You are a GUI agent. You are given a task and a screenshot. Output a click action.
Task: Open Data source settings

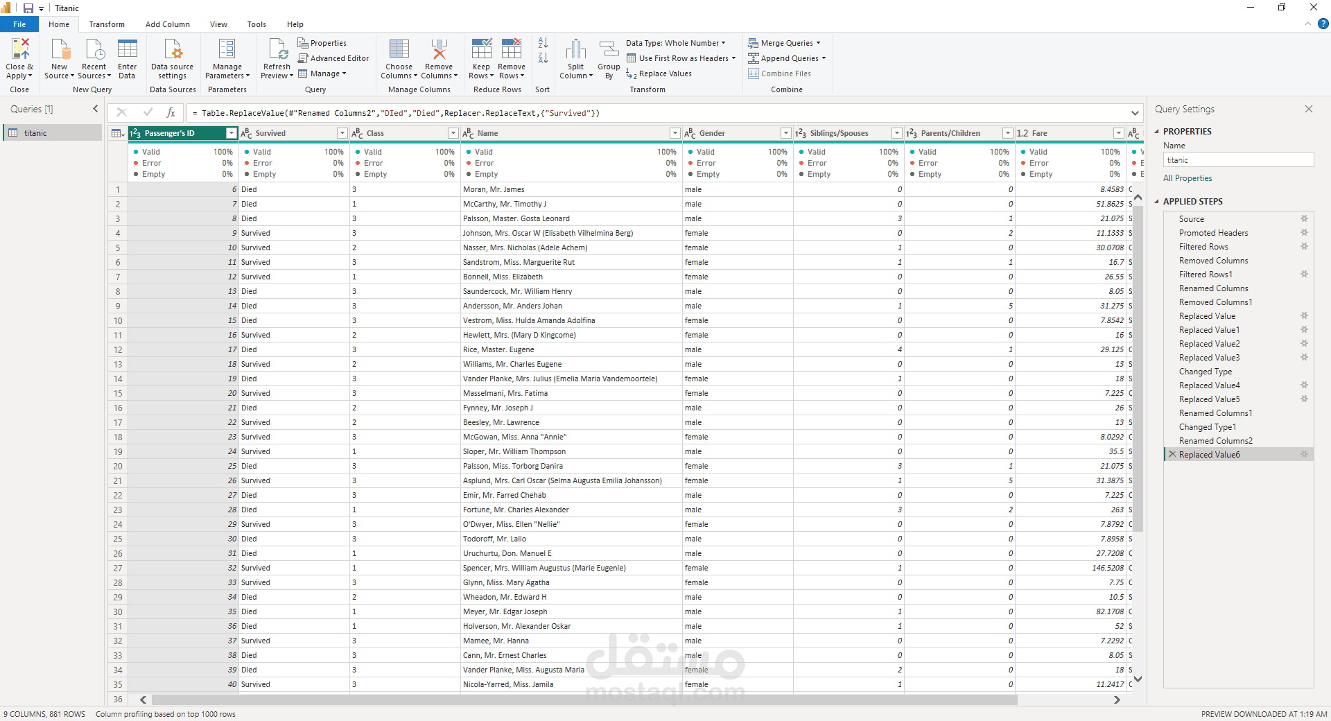click(172, 50)
